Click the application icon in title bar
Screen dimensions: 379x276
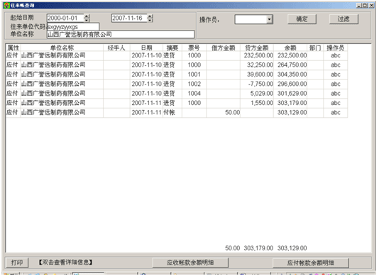(x=7, y=5)
